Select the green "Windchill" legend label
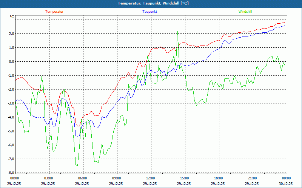The image size is (302, 188). click(x=245, y=12)
